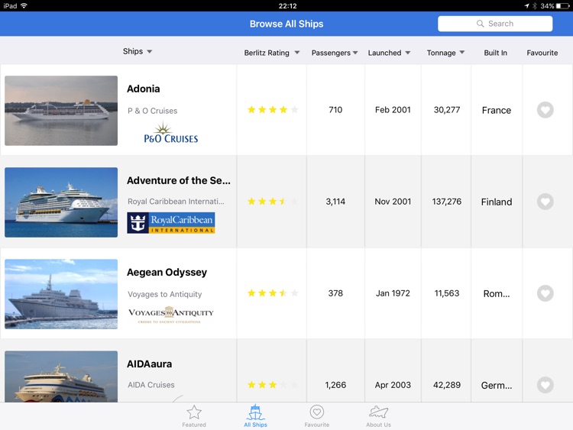Tap the Bluetooth icon in status bar

pos(534,6)
